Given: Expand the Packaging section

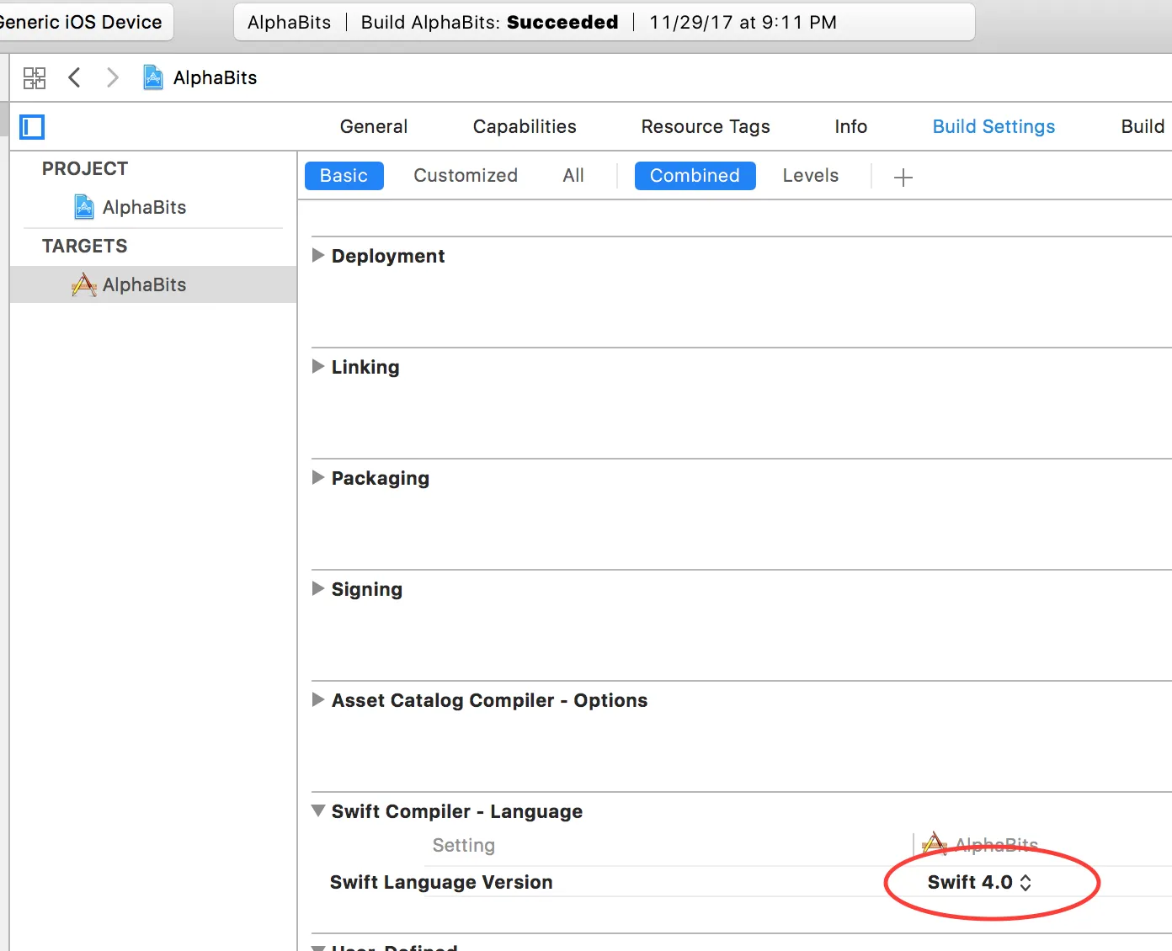Looking at the screenshot, I should click(x=318, y=477).
